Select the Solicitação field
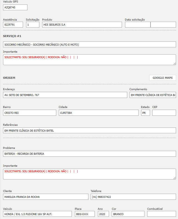 point(33,25)
